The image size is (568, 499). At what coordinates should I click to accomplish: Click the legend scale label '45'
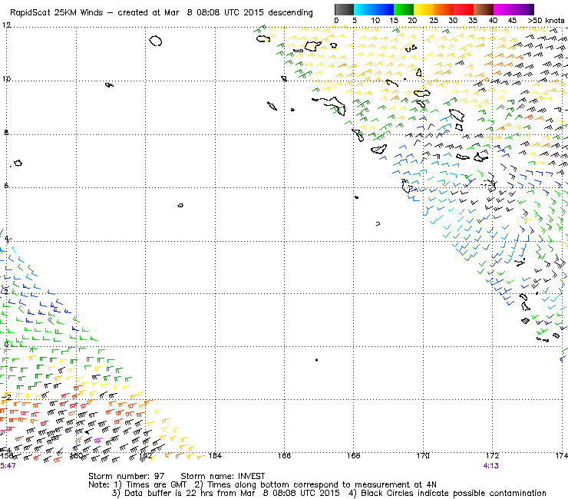click(512, 21)
